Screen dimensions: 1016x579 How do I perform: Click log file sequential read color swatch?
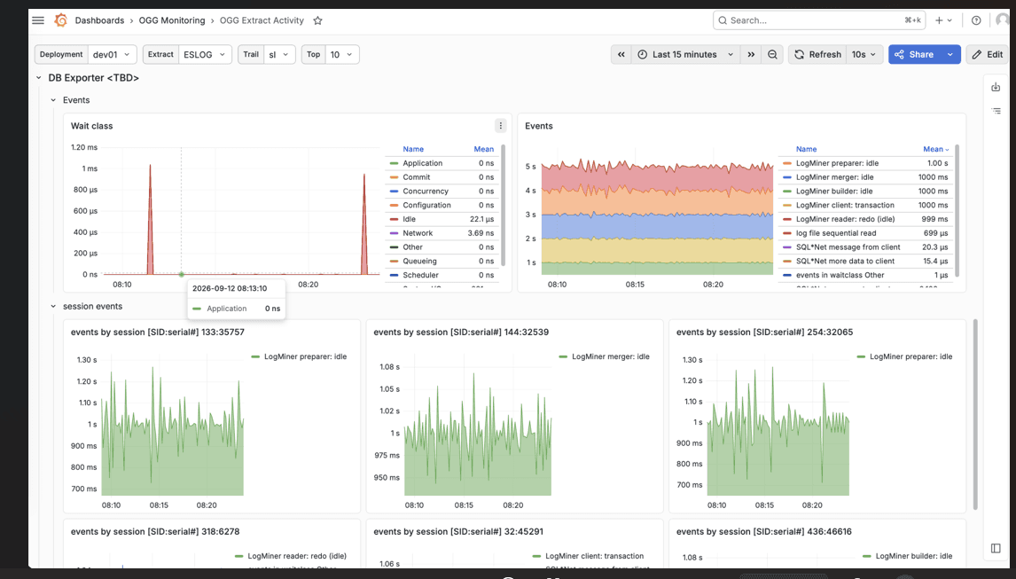click(787, 233)
